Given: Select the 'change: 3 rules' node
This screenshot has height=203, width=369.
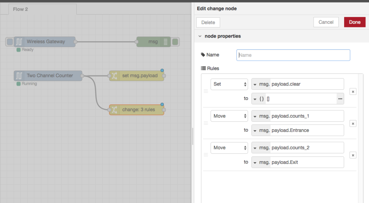Looking at the screenshot, I should (x=138, y=110).
